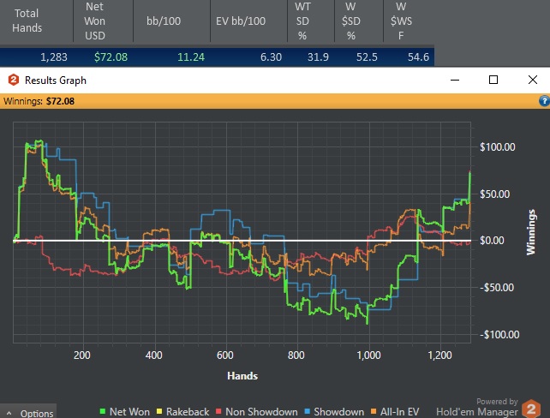
Task: Click the Results Graph window title
Action: tap(56, 81)
